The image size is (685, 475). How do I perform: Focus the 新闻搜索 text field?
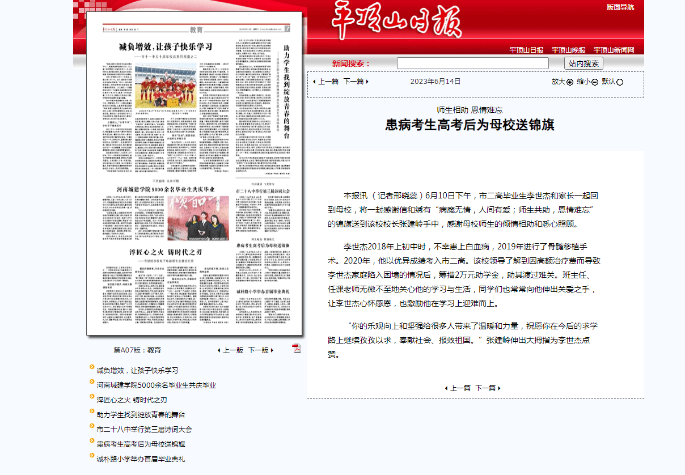point(473,63)
